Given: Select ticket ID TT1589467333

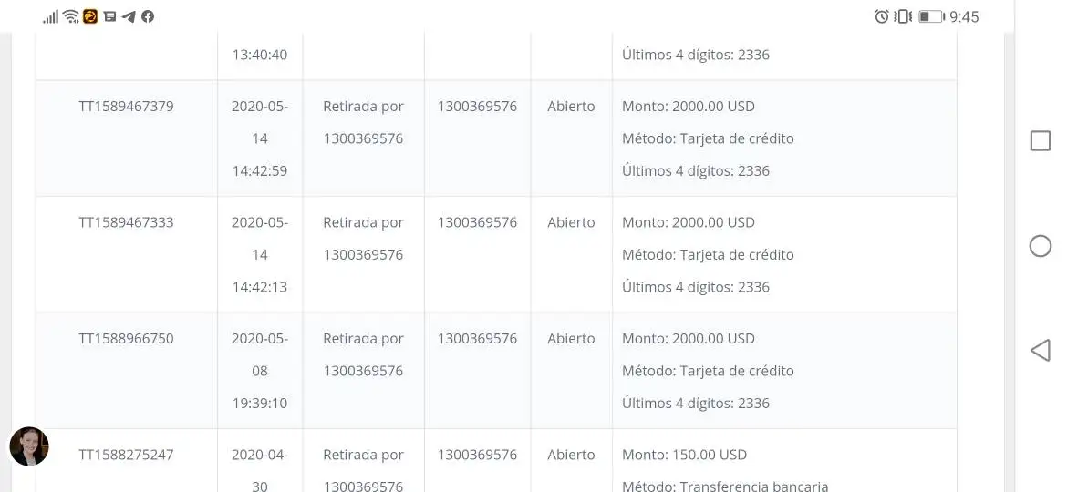Looking at the screenshot, I should 126,222.
